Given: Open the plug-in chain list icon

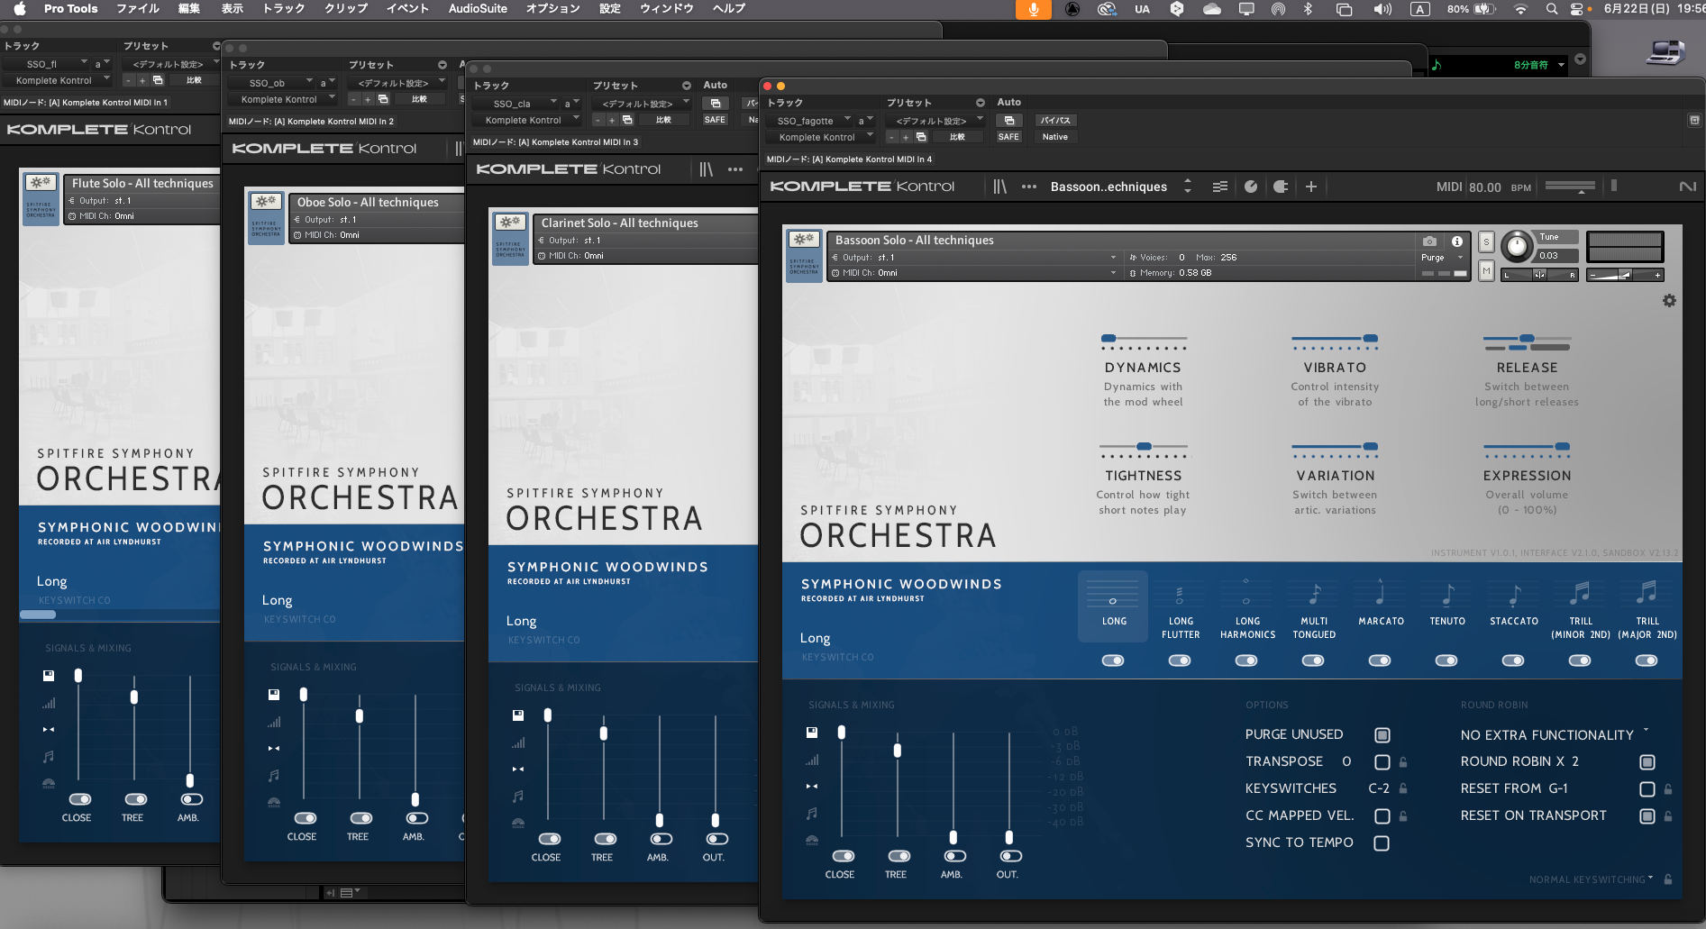Looking at the screenshot, I should tap(1219, 187).
